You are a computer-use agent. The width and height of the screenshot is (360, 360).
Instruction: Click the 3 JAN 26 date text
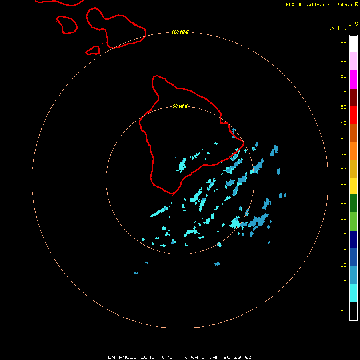tap(216, 357)
